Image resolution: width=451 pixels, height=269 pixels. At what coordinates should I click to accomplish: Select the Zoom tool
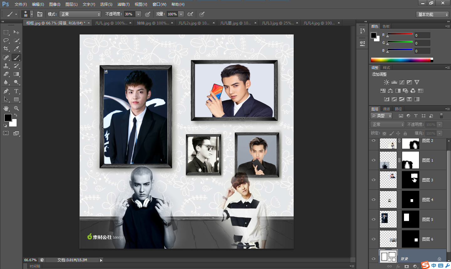(16, 108)
